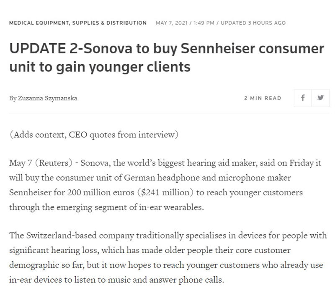Screen dimensions: 335x296
Task: Click the 2 MIN READ label
Action: [263, 98]
